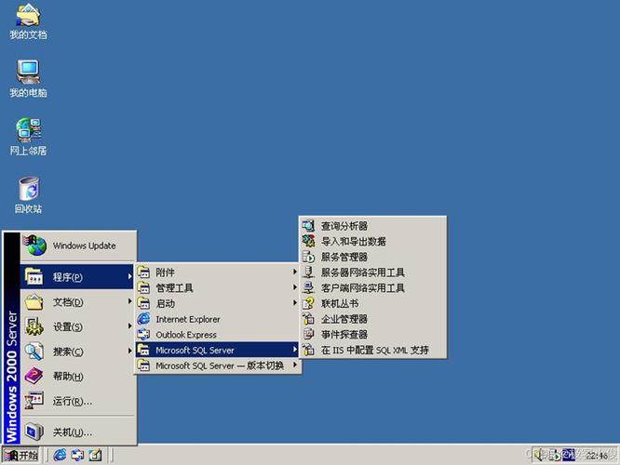Open the 我的文档 desktop icon
Image resolution: width=620 pixels, height=465 pixels.
28,21
